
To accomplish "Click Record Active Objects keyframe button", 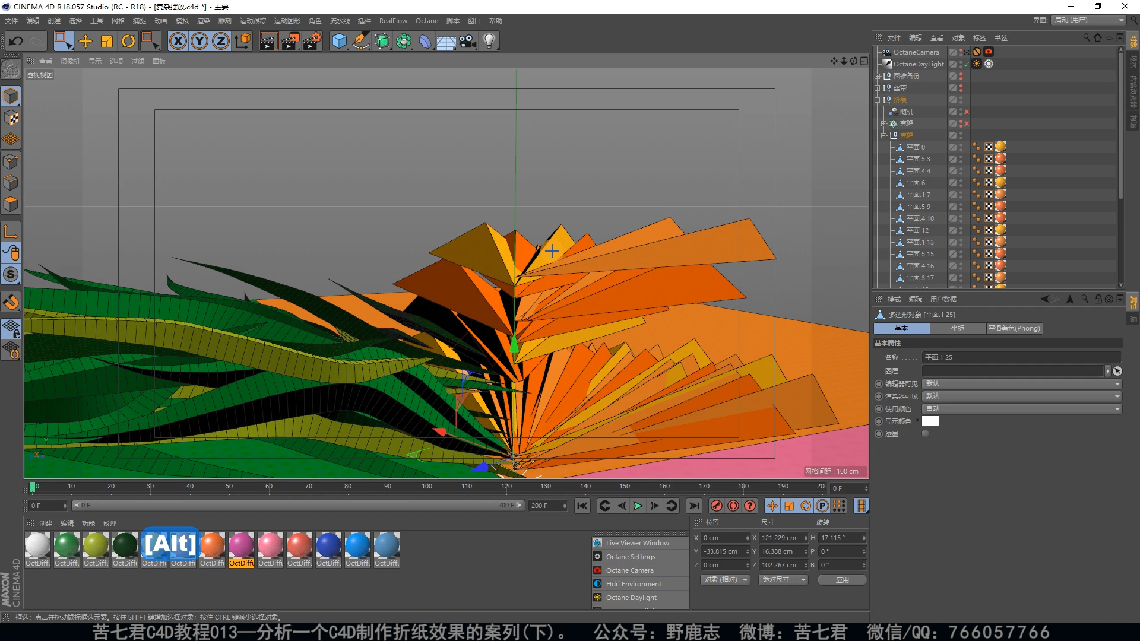I will pyautogui.click(x=717, y=506).
